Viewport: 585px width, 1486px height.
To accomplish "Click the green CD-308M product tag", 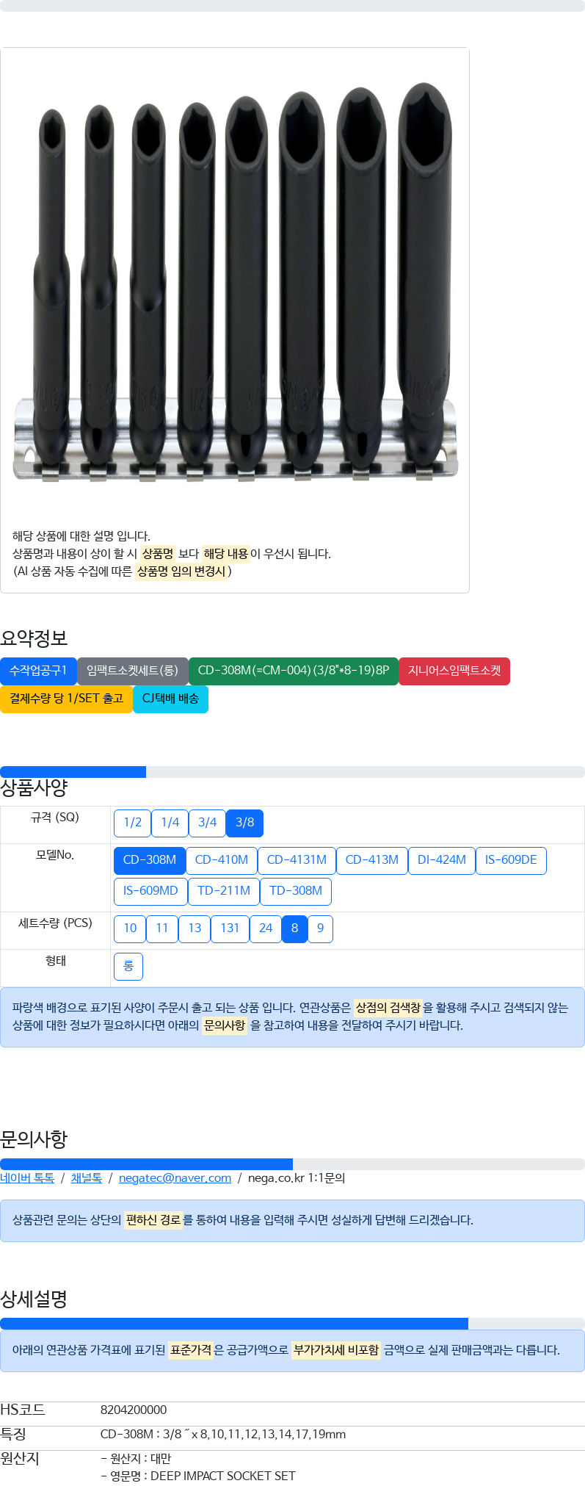I will point(293,671).
